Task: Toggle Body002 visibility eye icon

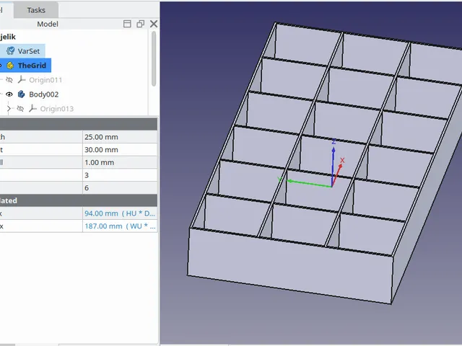Action: click(x=9, y=94)
